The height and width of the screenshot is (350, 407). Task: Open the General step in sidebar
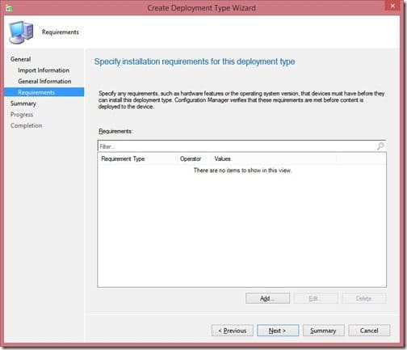click(20, 59)
